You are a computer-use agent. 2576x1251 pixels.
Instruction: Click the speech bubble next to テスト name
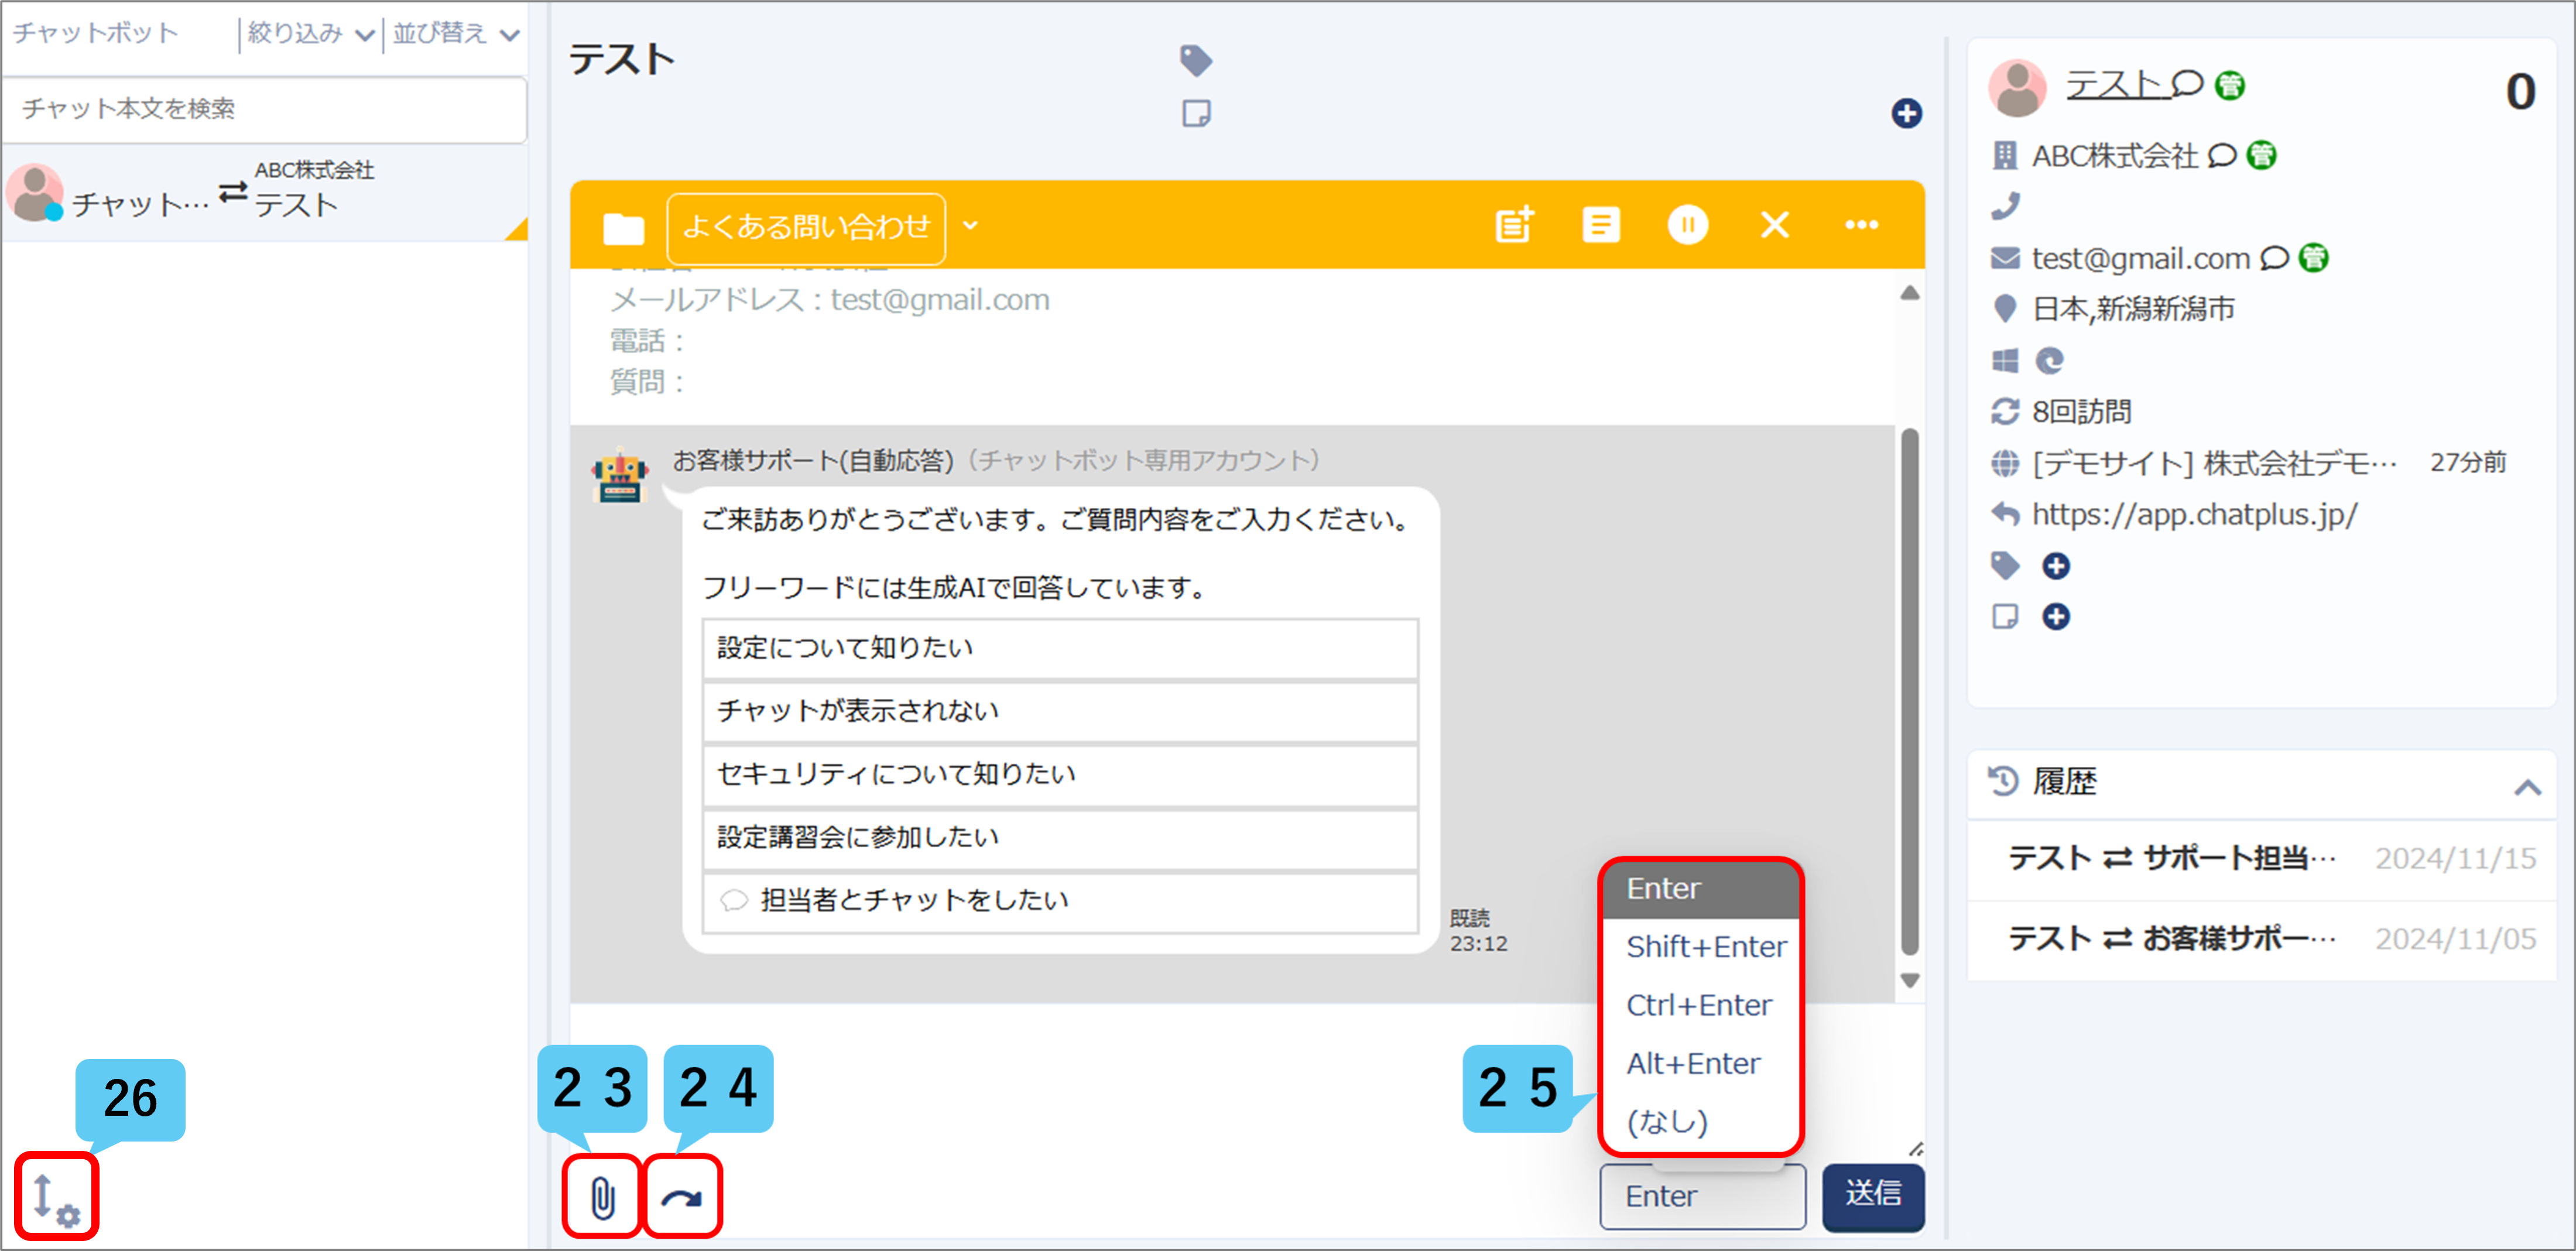point(2187,83)
